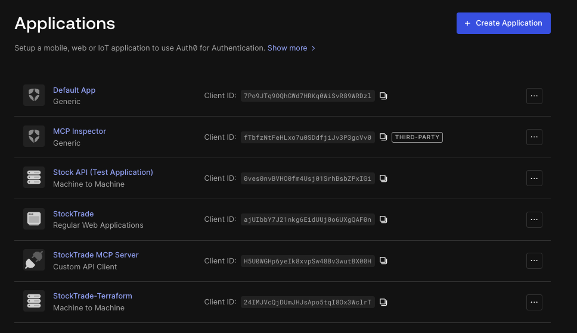Open the Default App more options menu
577x333 pixels.
[534, 96]
